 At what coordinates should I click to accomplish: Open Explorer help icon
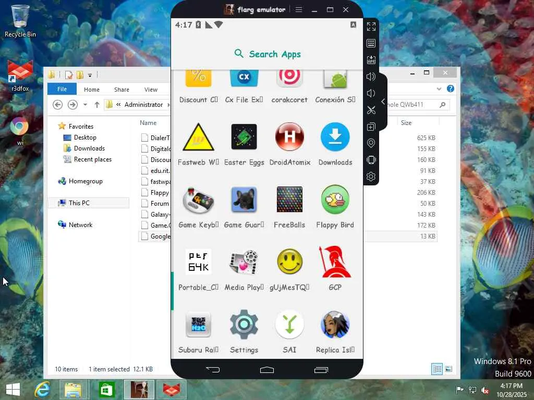[x=450, y=89]
